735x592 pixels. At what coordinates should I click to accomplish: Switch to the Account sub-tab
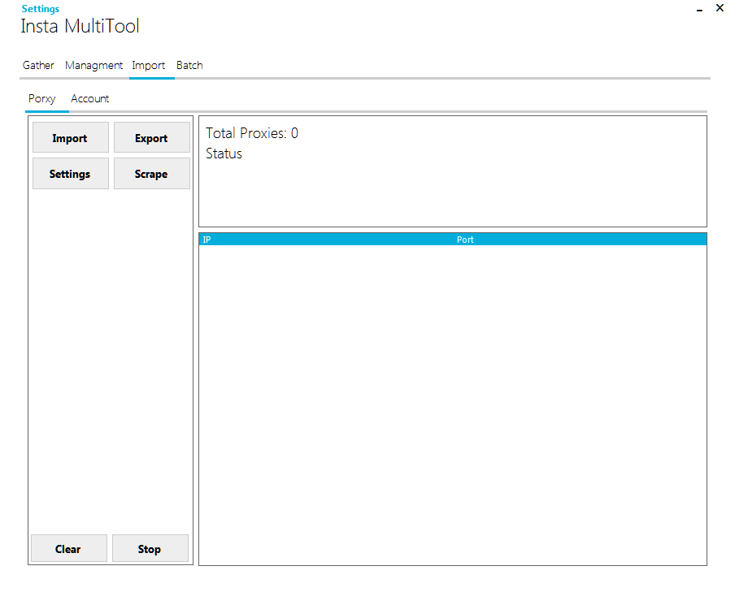point(90,98)
